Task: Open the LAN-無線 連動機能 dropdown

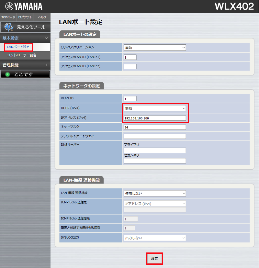Action: click(x=155, y=193)
